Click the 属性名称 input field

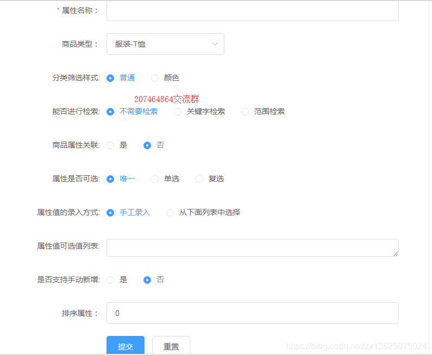[252, 11]
